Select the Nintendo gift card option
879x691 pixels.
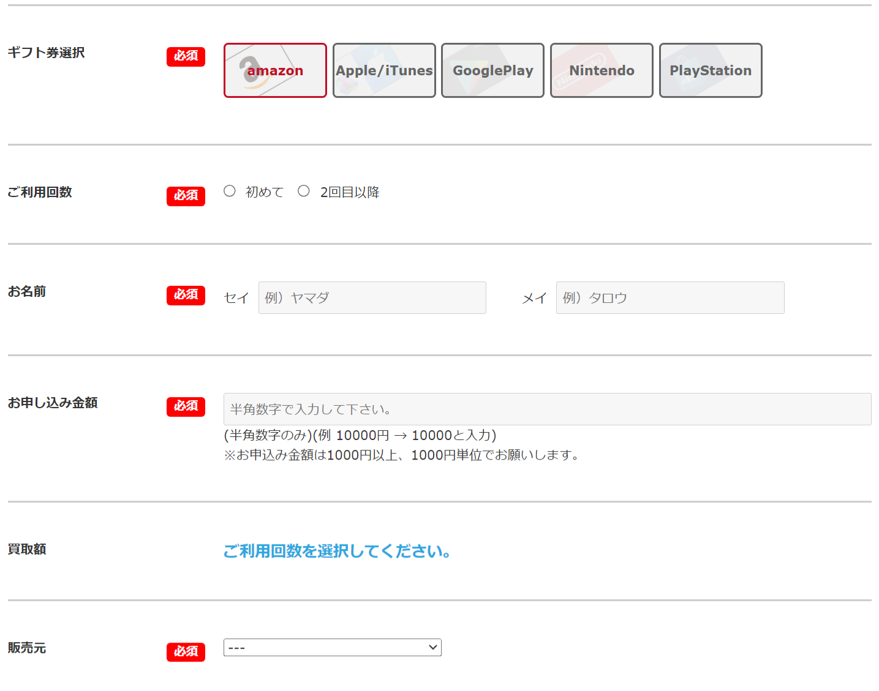pos(602,70)
